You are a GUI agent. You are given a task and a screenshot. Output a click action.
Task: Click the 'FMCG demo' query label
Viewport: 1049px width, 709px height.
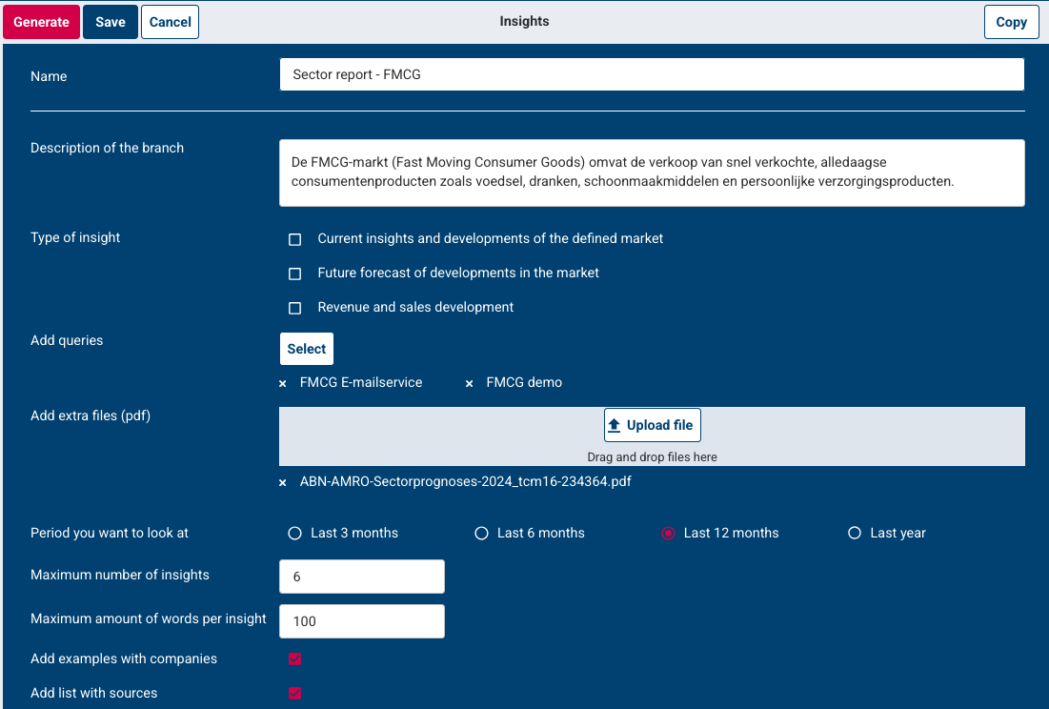(524, 382)
